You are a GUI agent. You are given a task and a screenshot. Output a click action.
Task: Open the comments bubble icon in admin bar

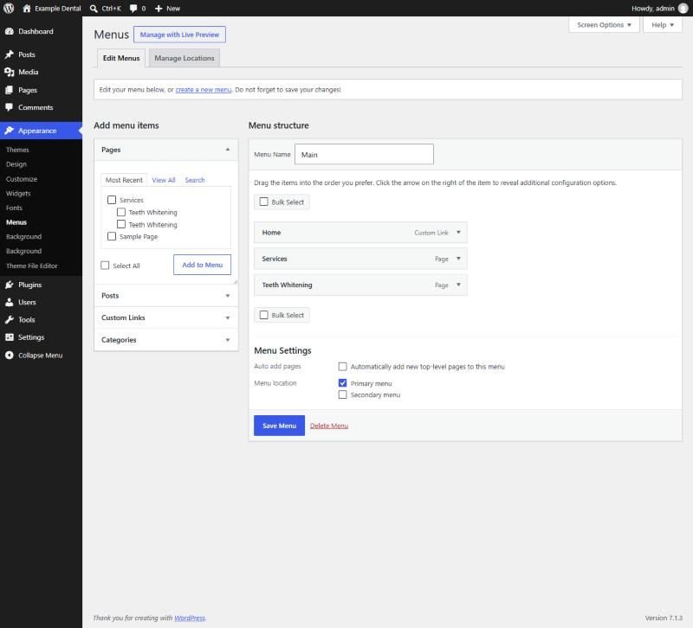click(x=133, y=9)
